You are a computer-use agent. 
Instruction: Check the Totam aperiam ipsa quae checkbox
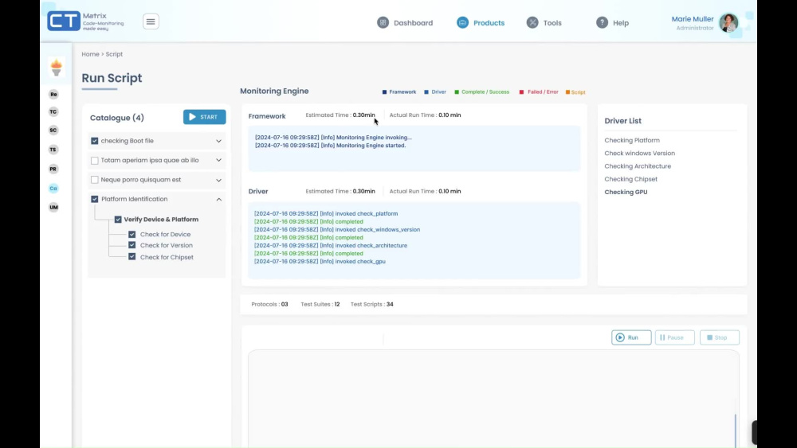[x=95, y=160]
